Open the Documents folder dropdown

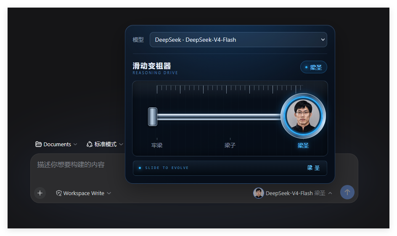tap(56, 144)
